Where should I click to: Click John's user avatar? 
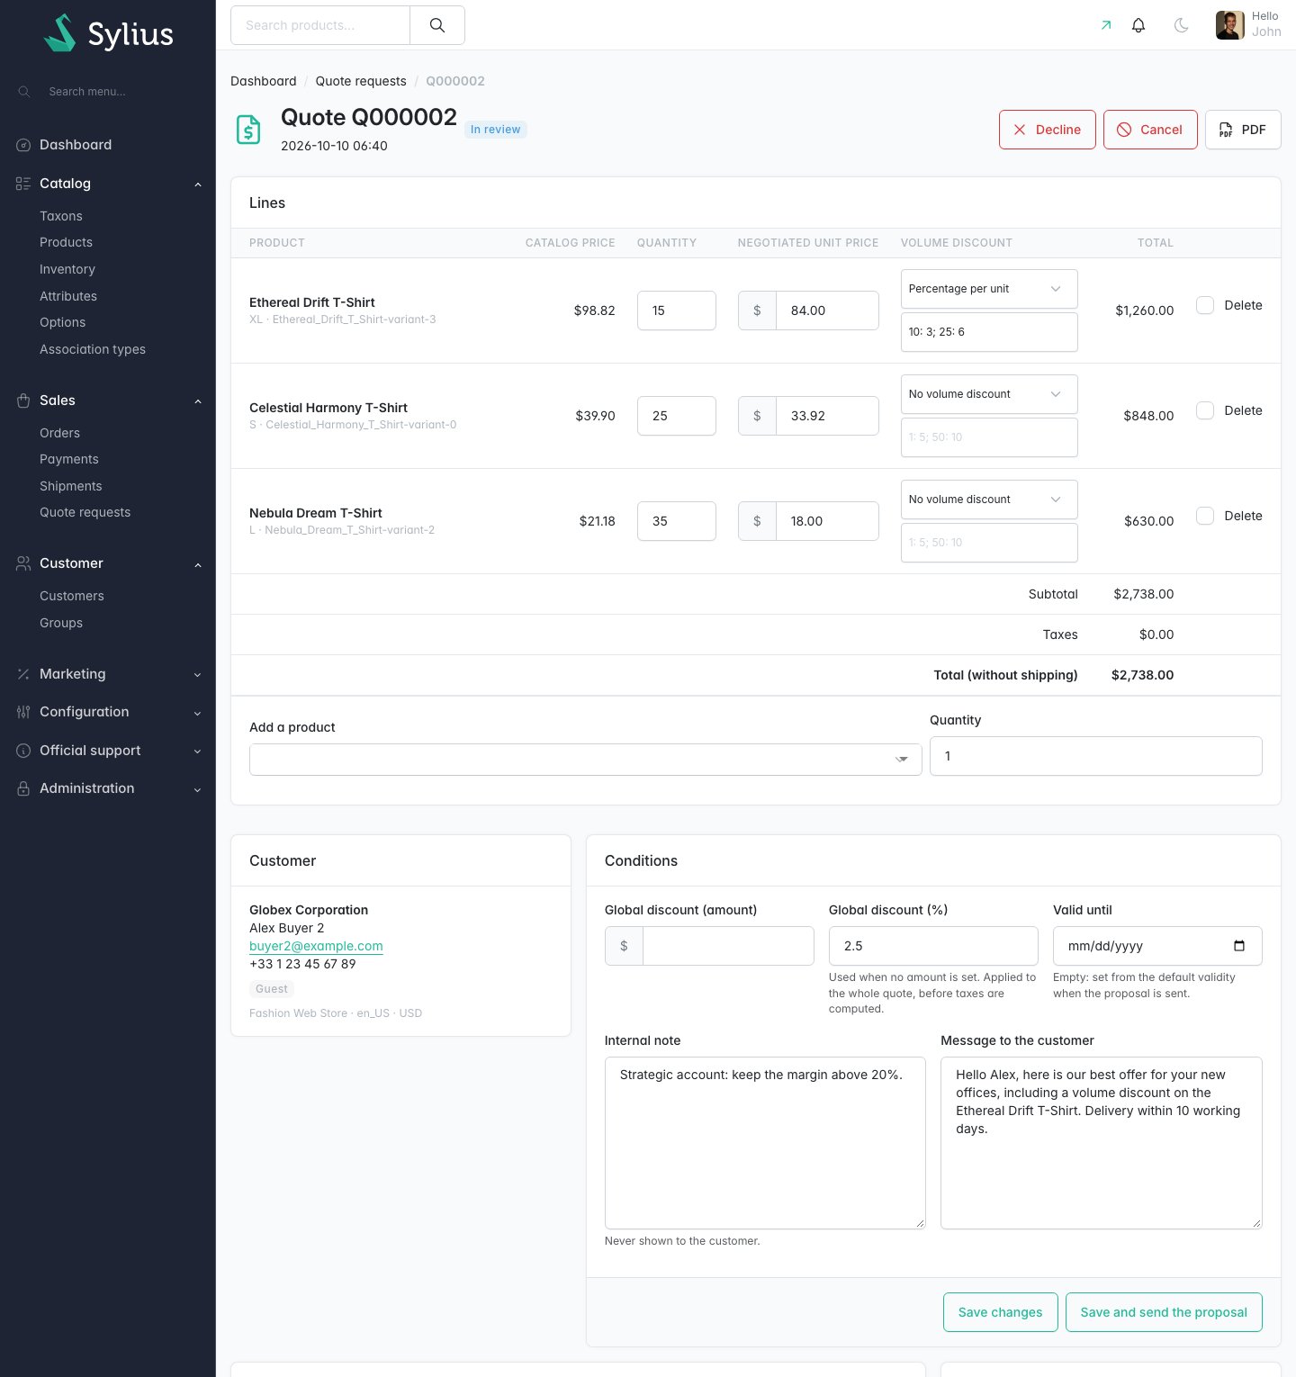point(1230,25)
